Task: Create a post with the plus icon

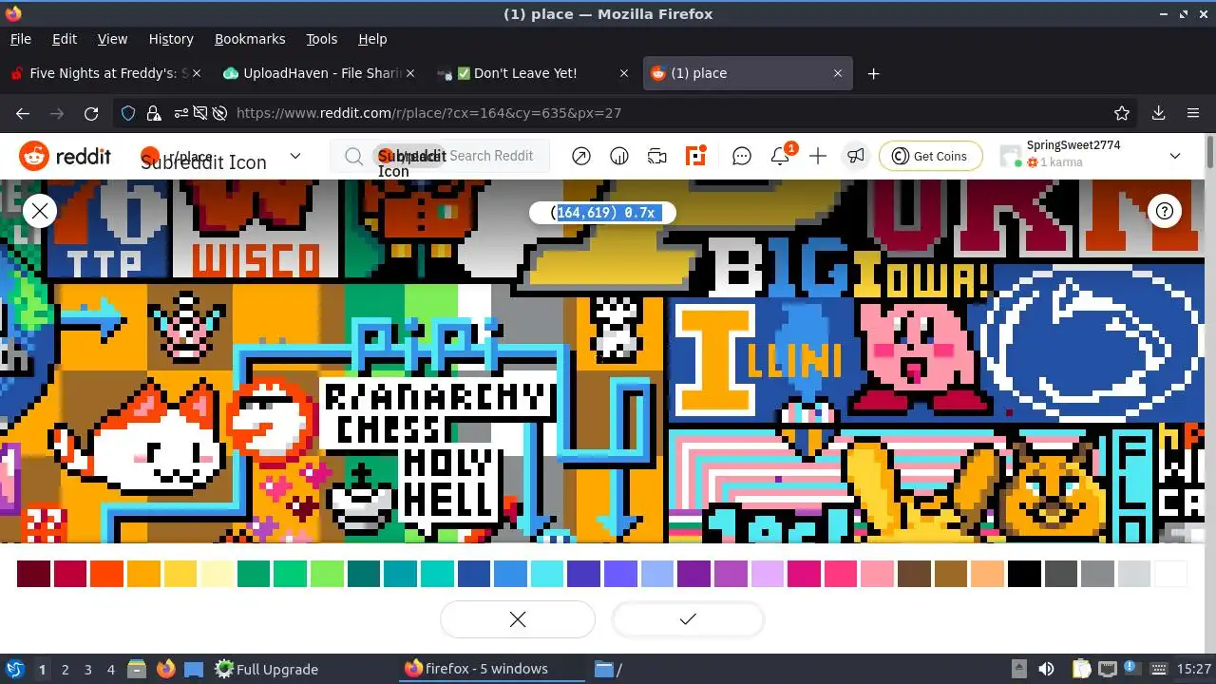Action: (818, 156)
